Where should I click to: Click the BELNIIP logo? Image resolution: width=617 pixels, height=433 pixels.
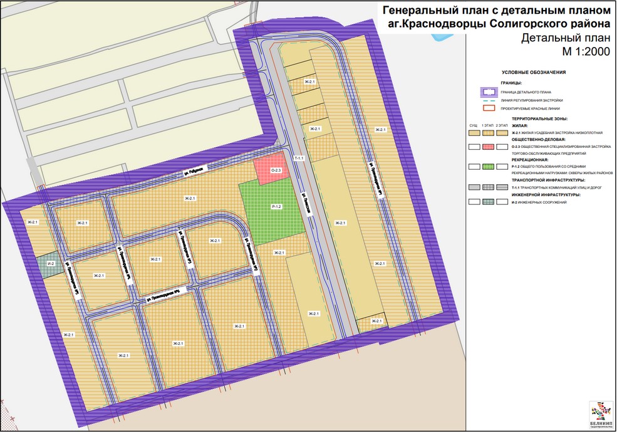(601, 414)
